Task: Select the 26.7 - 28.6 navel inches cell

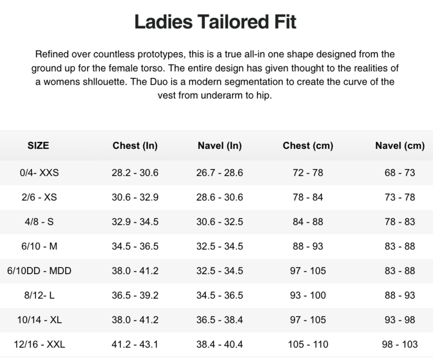Action: click(220, 173)
